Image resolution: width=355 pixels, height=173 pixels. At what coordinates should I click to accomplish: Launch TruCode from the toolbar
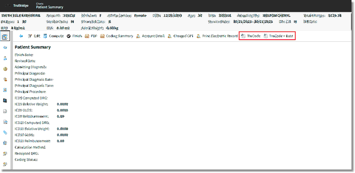[251, 36]
